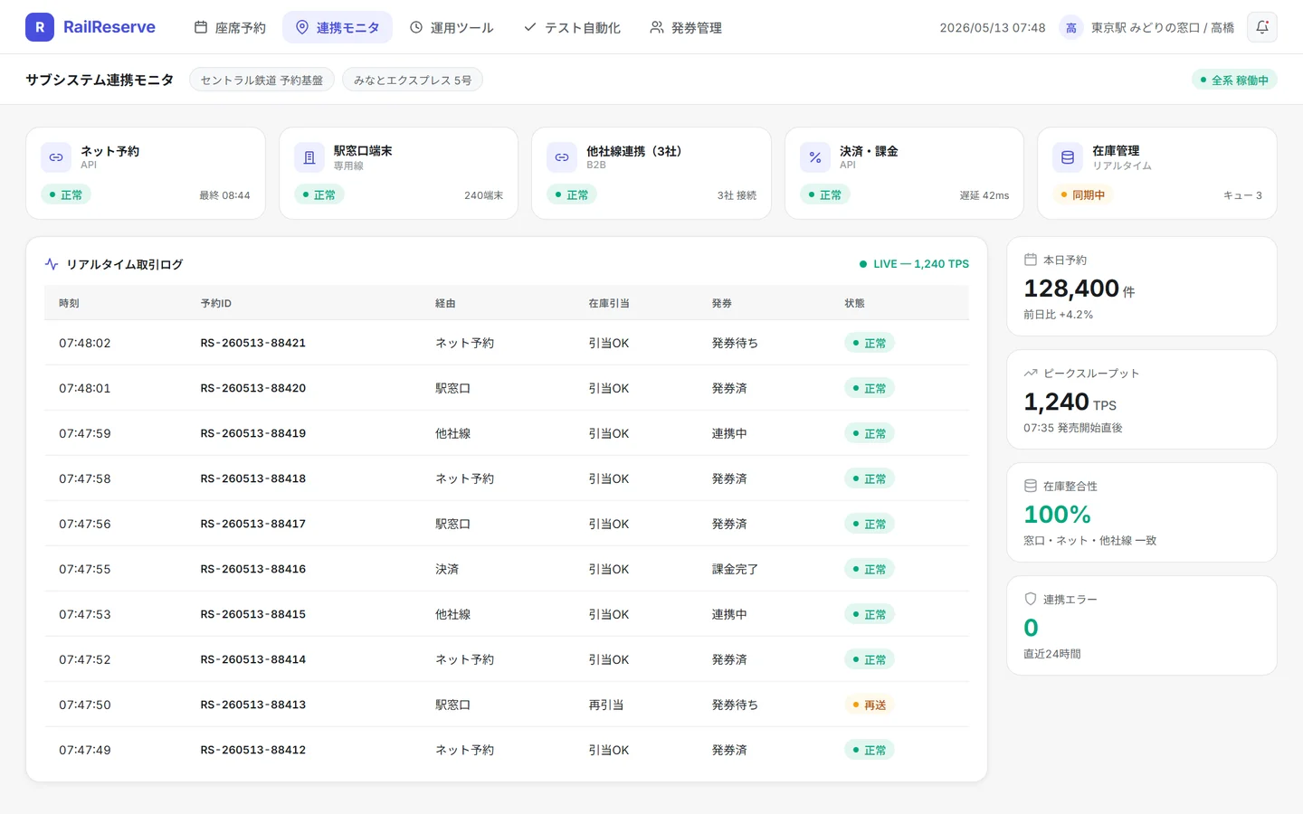Click the 最終 08:44 text
The image size is (1303, 814).
(224, 195)
